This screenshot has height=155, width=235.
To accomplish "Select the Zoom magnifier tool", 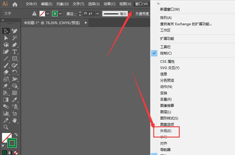I will point(6,127).
